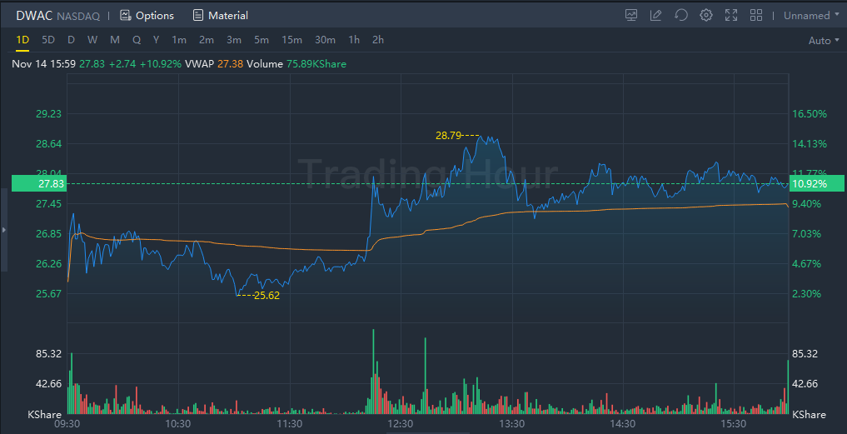Click the 16.50% percent axis label
This screenshot has width=847, height=434.
point(810,113)
